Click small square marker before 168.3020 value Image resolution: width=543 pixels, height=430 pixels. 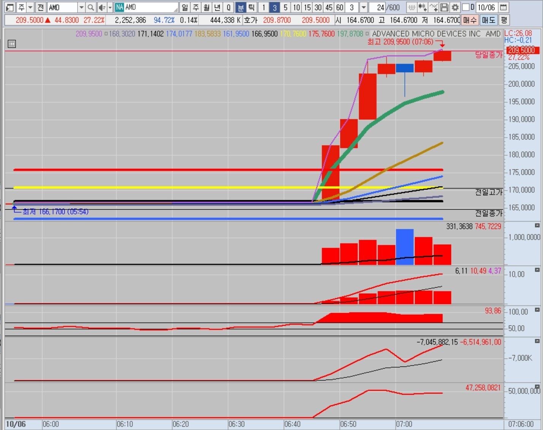click(106, 34)
